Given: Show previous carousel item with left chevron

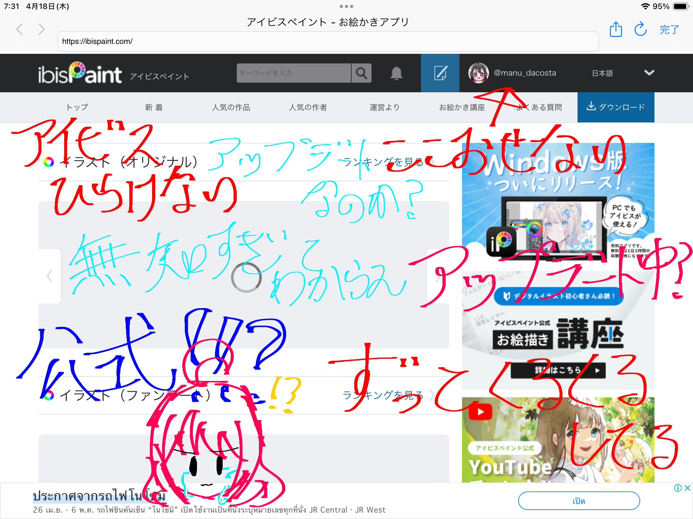Looking at the screenshot, I should [50, 276].
